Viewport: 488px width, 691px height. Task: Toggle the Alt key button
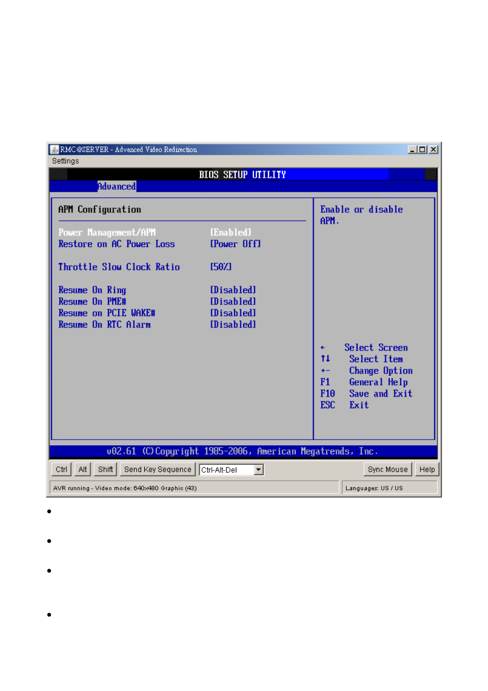82,469
